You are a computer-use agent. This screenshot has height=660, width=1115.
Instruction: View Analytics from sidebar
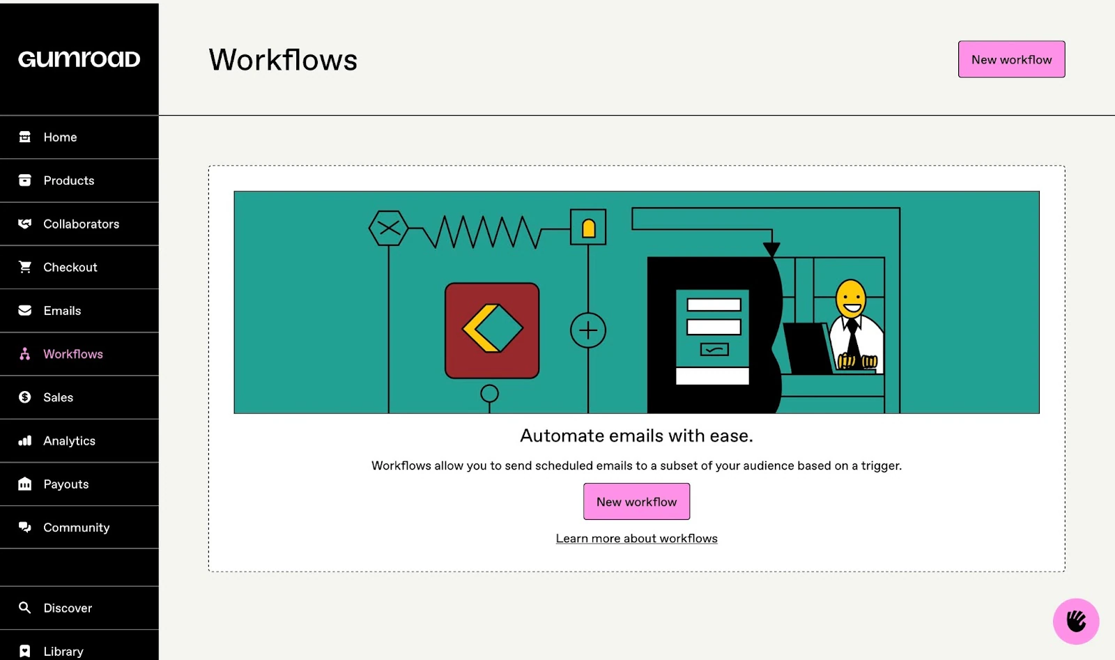click(x=79, y=440)
